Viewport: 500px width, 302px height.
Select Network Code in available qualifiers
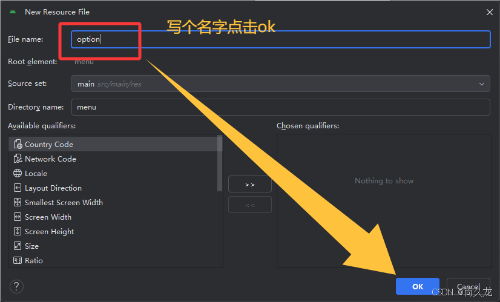tap(113, 159)
